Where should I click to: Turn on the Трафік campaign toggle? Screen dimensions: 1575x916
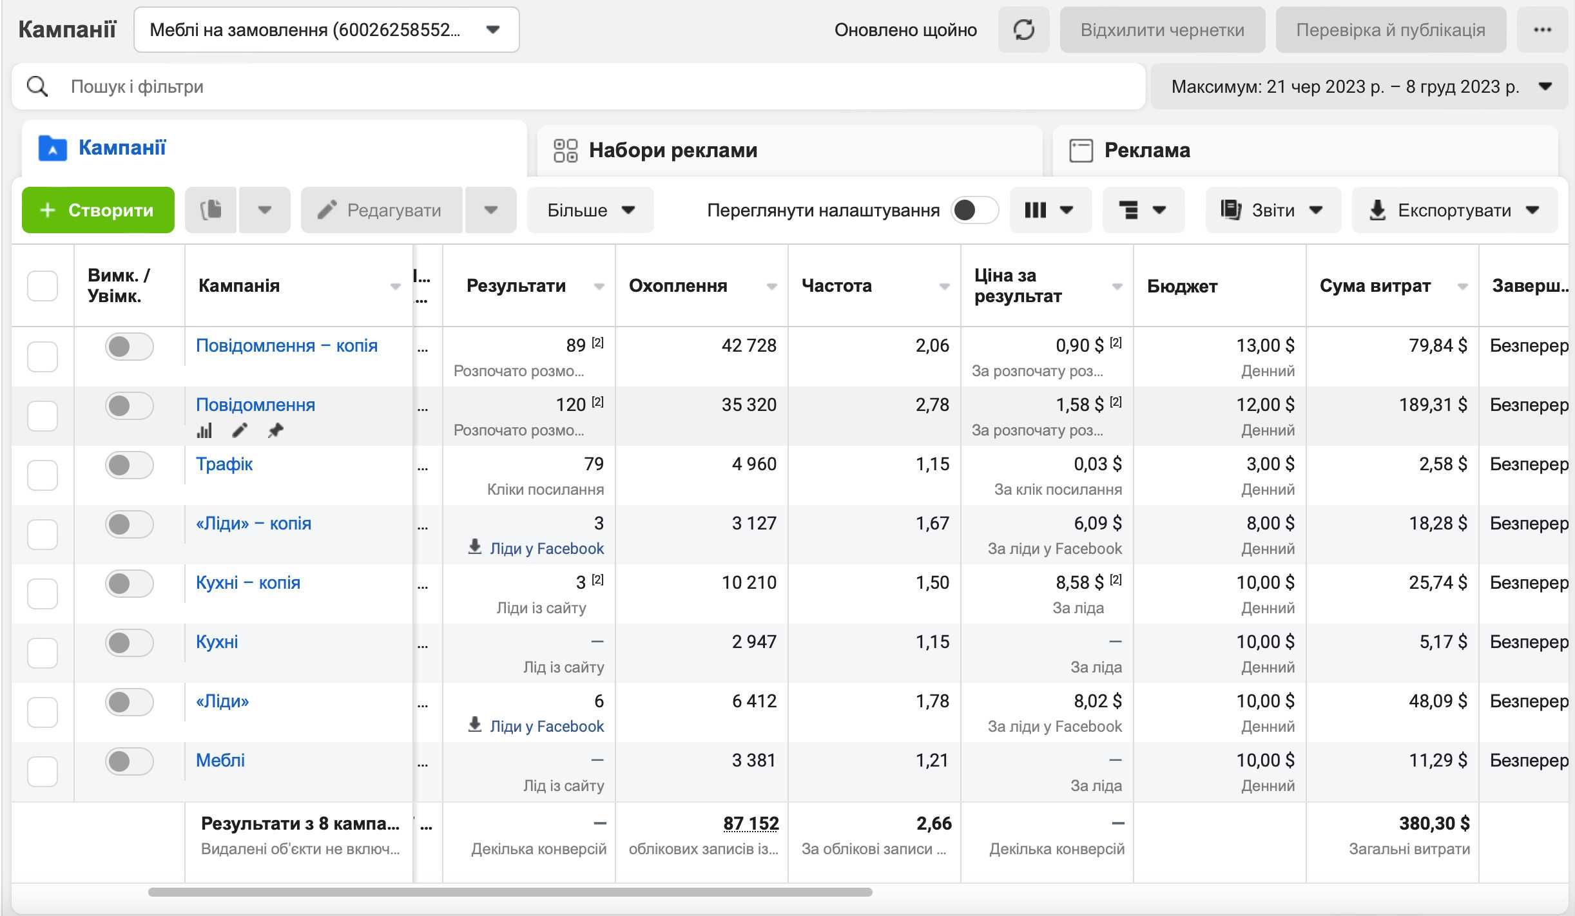(x=130, y=465)
